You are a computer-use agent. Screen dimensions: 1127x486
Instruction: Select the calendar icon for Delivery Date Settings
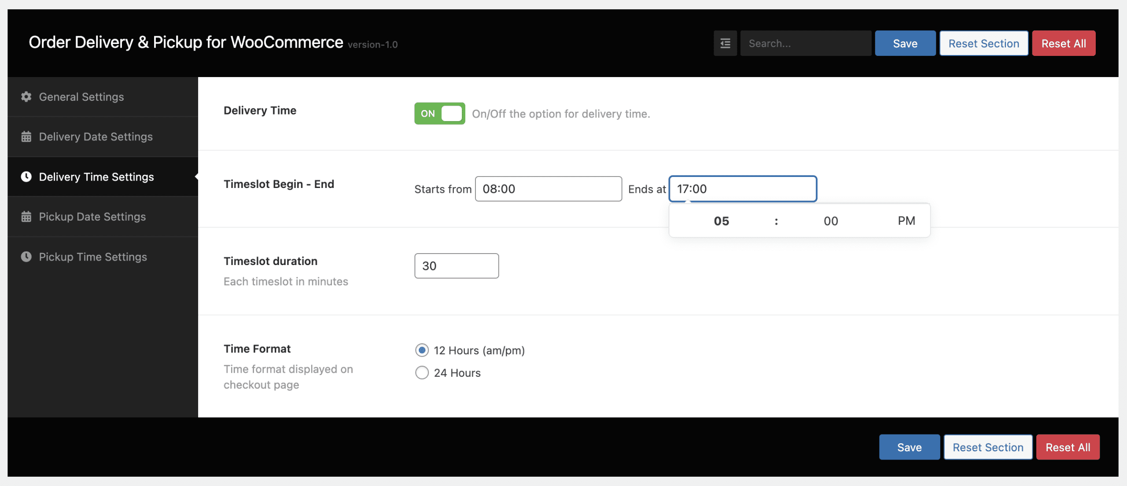(26, 136)
